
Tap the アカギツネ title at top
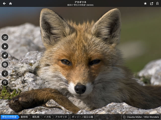coord(80,2)
